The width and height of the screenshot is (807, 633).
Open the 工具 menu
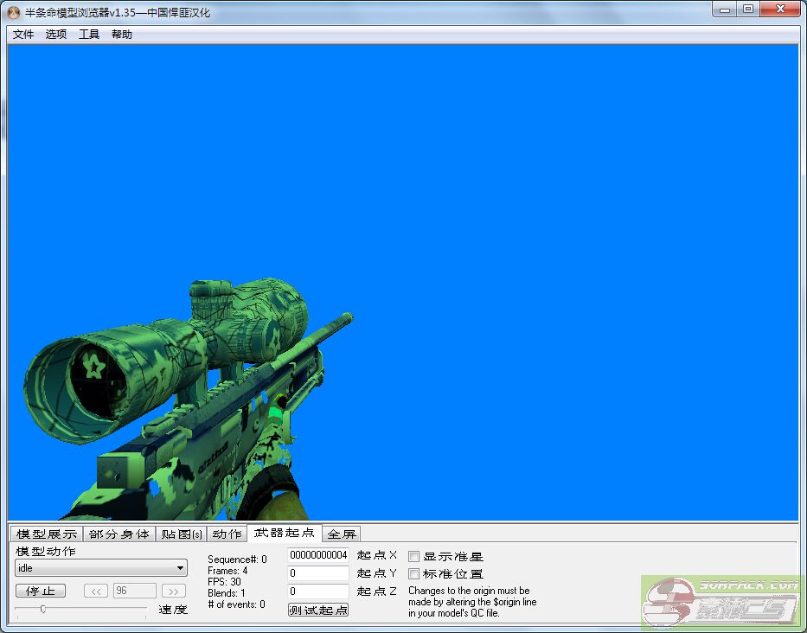89,35
